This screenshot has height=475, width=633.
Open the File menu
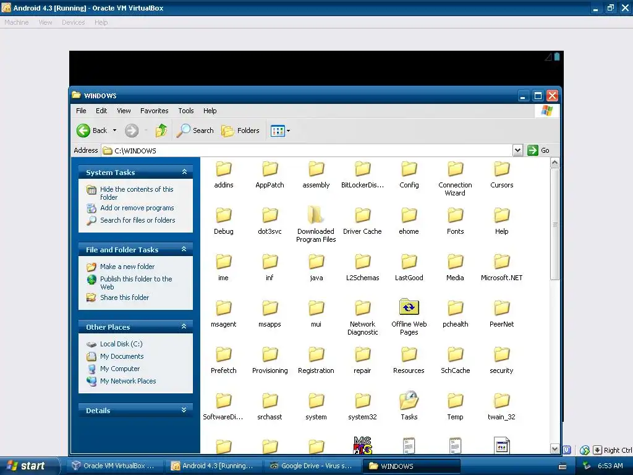click(x=81, y=111)
